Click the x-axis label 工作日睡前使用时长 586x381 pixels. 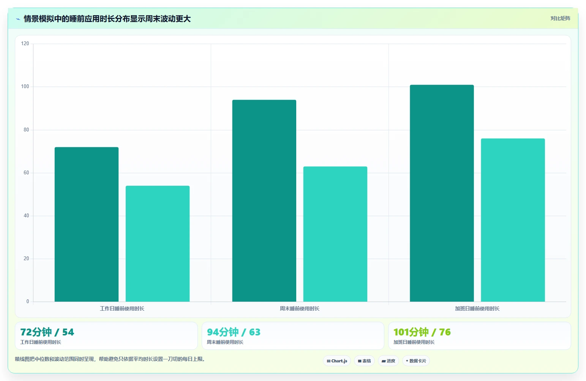[122, 308]
